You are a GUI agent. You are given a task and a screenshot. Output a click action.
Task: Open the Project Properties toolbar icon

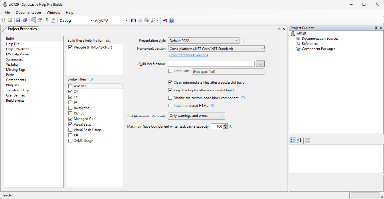click(40, 20)
